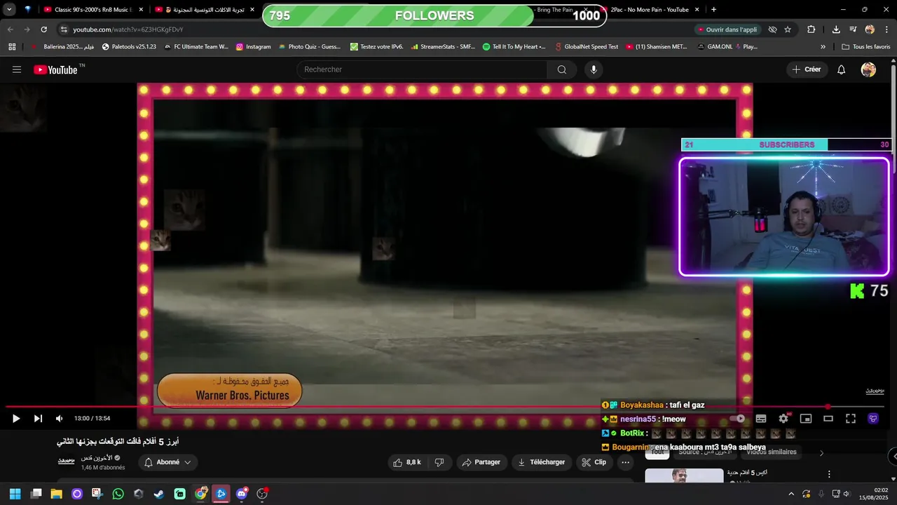897x505 pixels.
Task: Expand the Abonné subscription dropdown
Action: click(167, 462)
